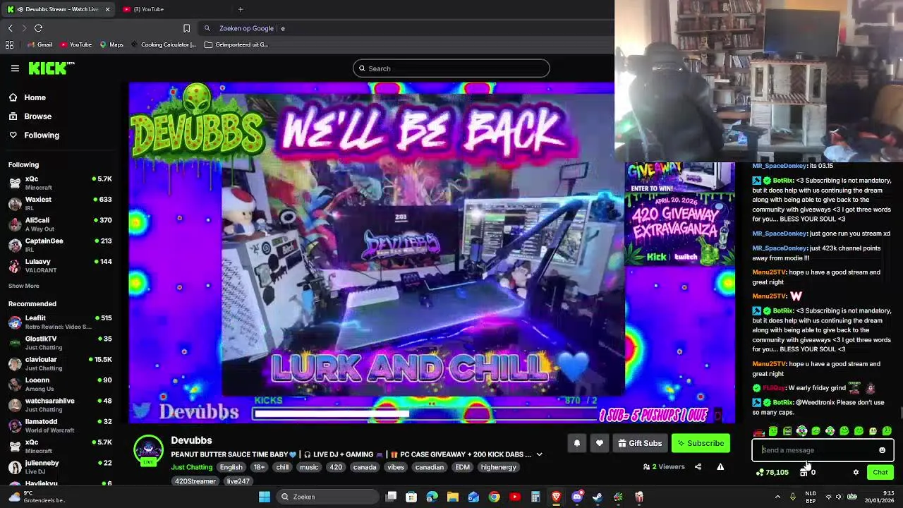This screenshot has width=903, height=508.
Task: Expand the stream title chevron
Action: click(539, 454)
